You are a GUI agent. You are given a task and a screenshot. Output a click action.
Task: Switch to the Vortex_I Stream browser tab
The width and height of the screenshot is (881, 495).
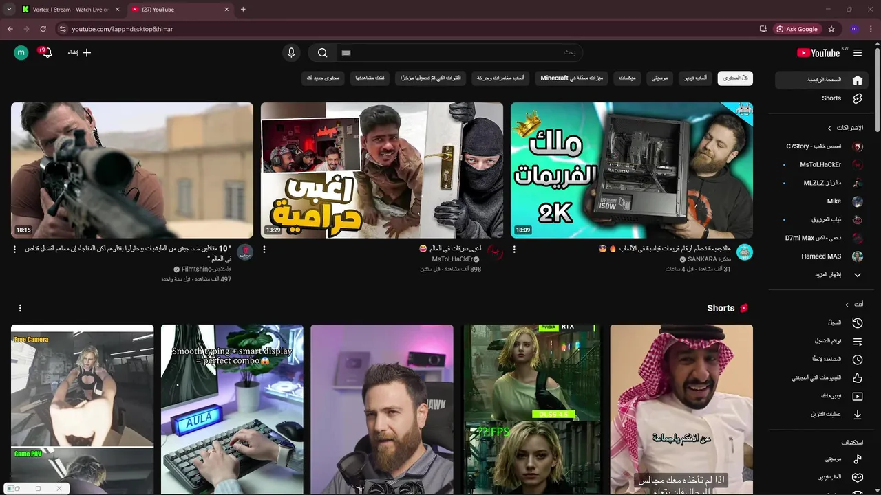click(70, 10)
